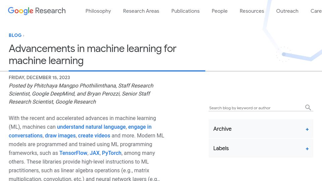Follow the 'create videos' link
The width and height of the screenshot is (322, 181).
(94, 136)
